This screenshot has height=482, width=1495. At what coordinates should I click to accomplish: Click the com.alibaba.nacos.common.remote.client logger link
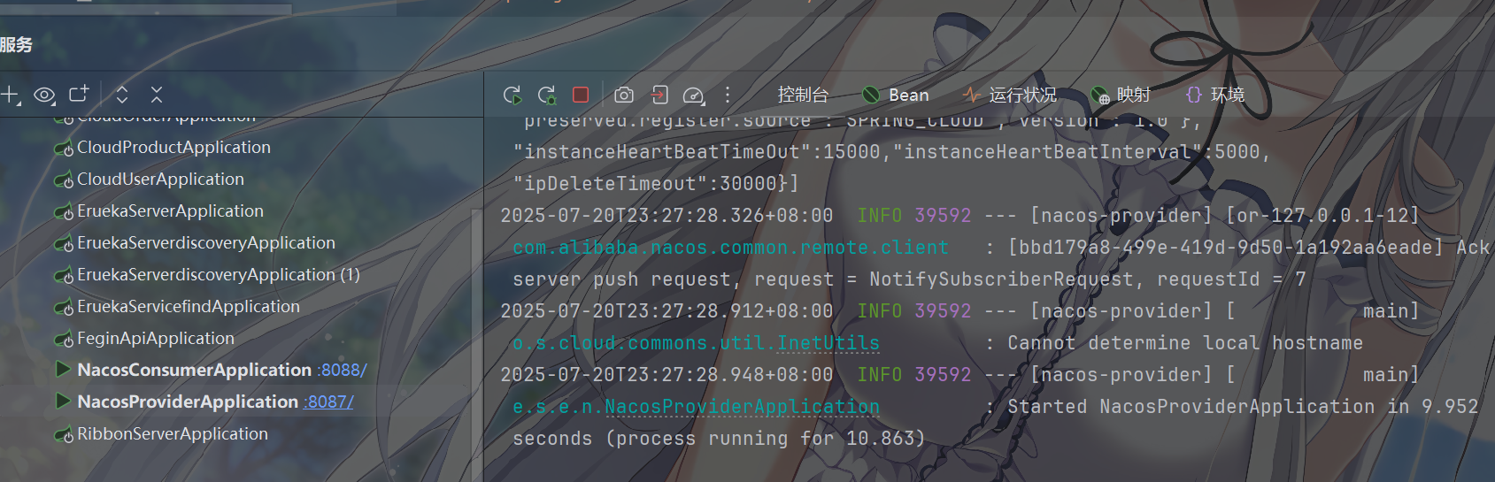click(x=730, y=248)
